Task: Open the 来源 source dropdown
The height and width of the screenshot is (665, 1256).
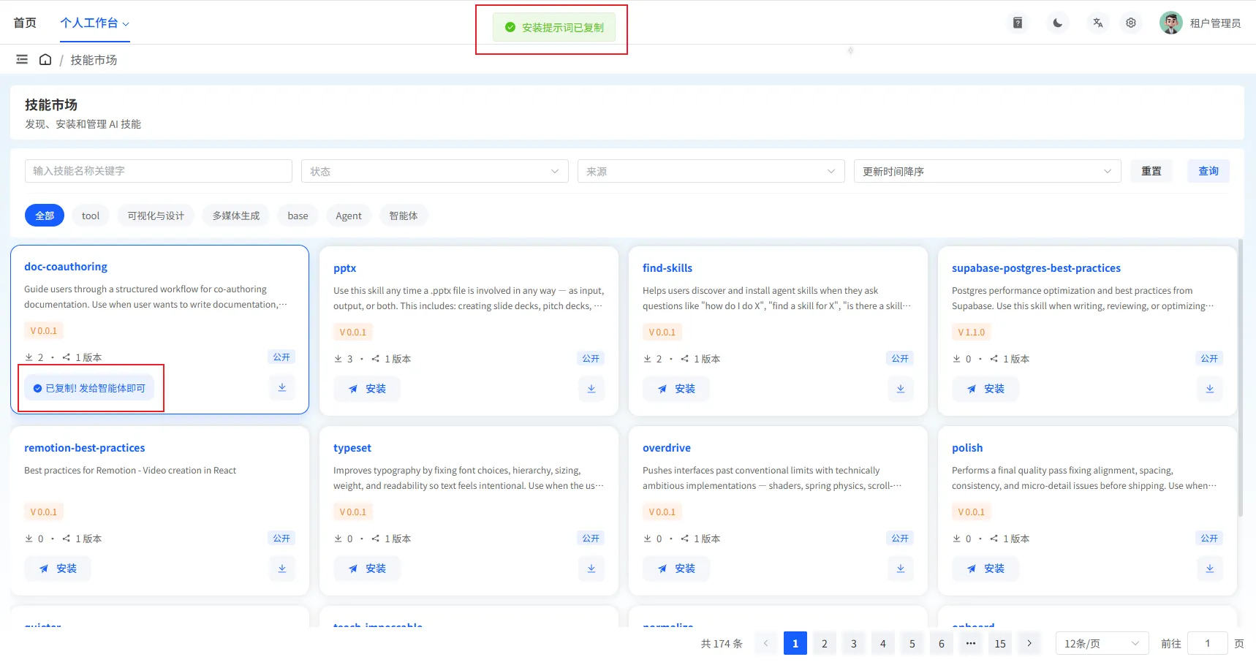Action: click(711, 171)
